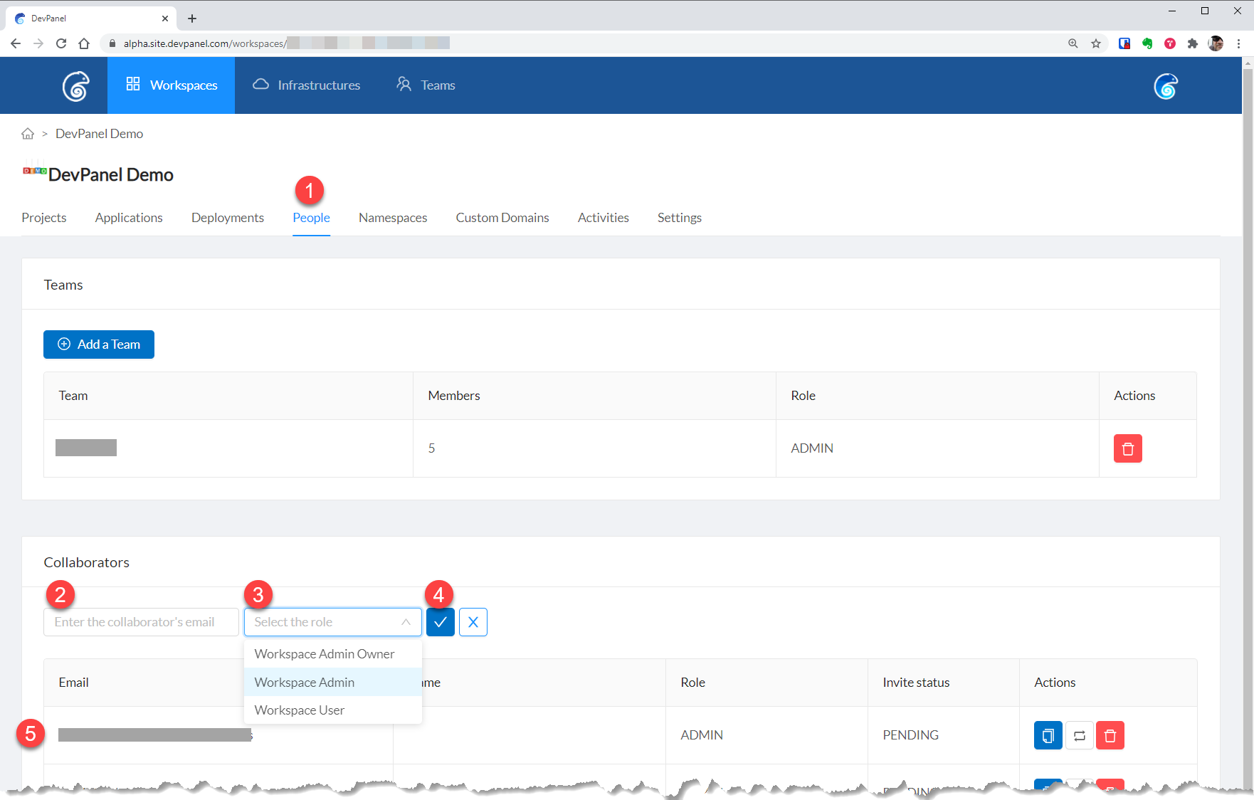This screenshot has width=1254, height=800.
Task: Go to Infrastructures in the top navigation
Action: click(x=307, y=85)
